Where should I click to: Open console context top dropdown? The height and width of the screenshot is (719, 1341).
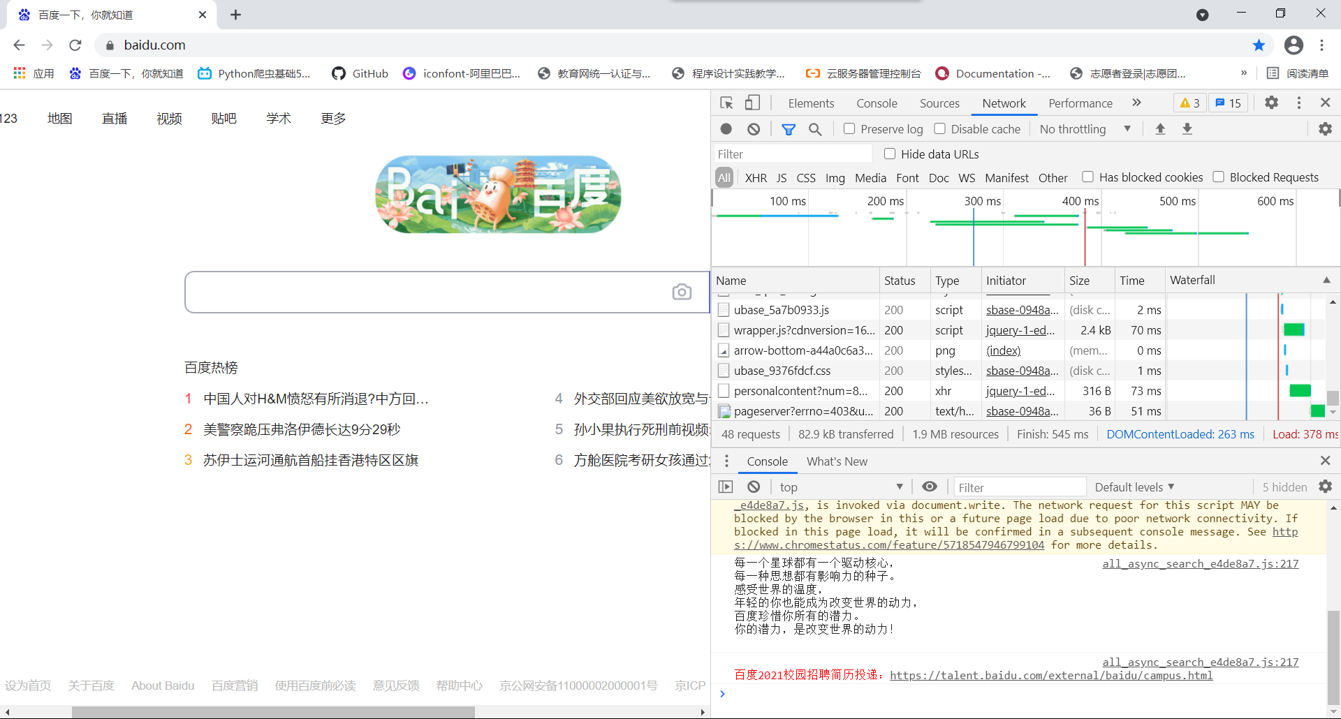tap(841, 487)
